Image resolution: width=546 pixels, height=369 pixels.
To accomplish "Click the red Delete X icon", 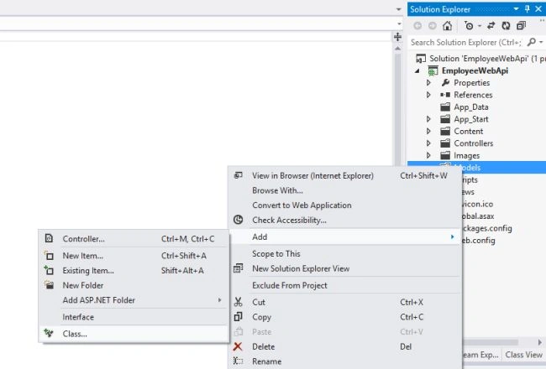I will [x=238, y=346].
